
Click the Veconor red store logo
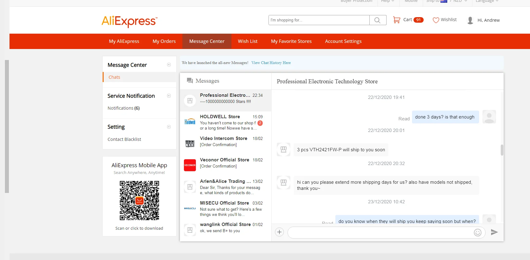pyautogui.click(x=190, y=165)
